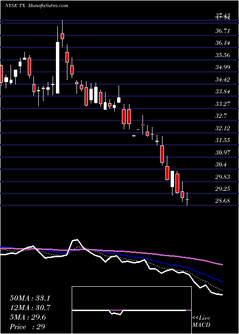This screenshot has width=239, height=334.
Task: Click the 12MA : 30.7 readout
Action: (x=30, y=308)
